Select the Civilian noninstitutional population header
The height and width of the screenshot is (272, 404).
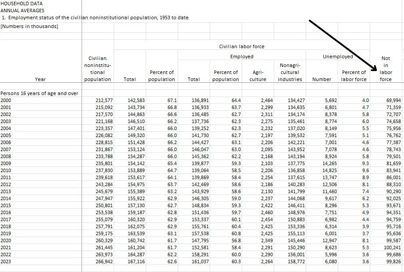[97, 69]
